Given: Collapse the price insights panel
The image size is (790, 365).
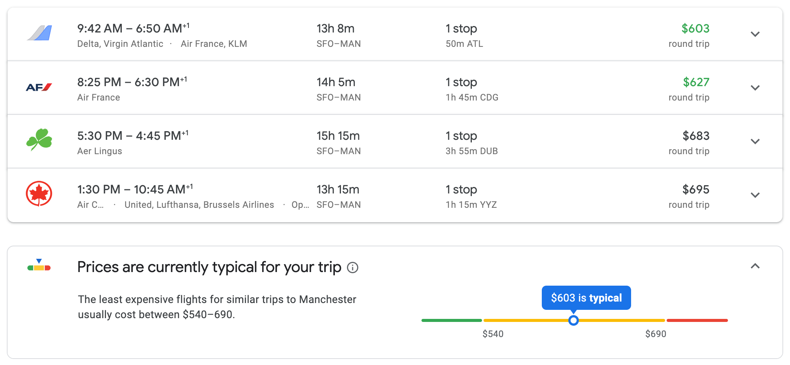Looking at the screenshot, I should click(x=755, y=266).
